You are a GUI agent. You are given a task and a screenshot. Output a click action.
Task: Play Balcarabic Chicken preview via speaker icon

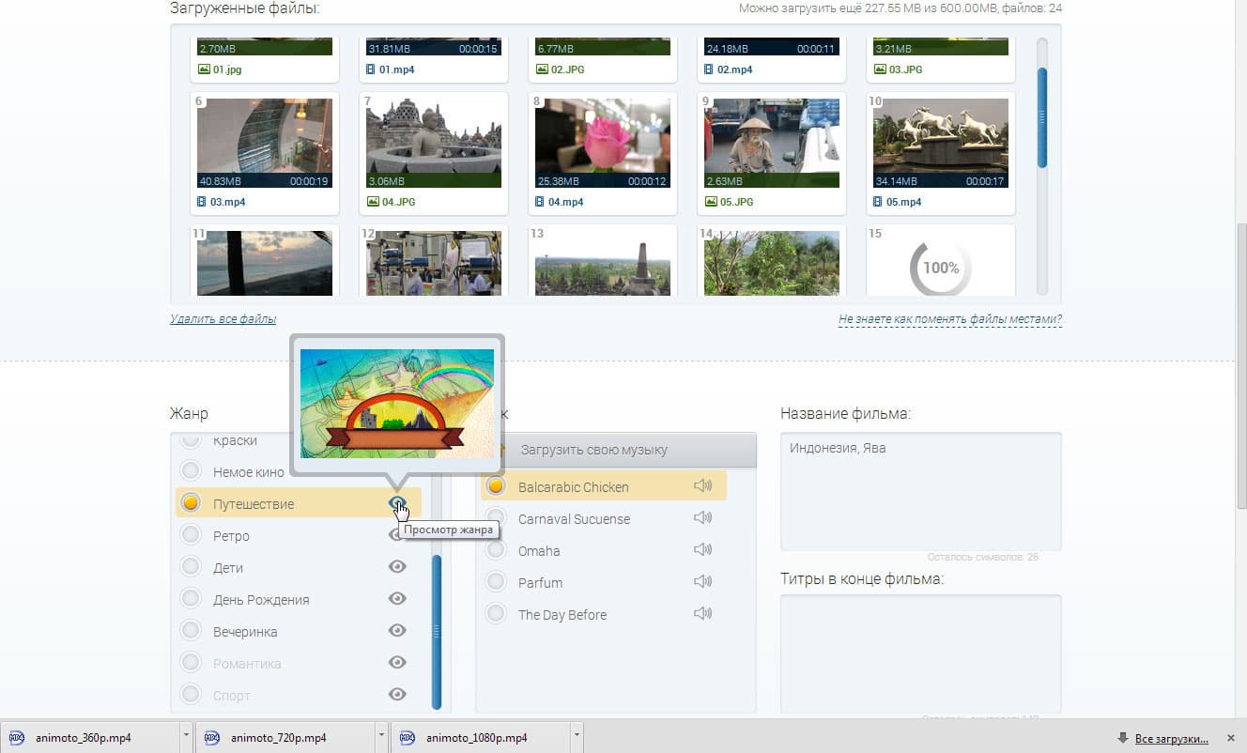[x=702, y=486]
